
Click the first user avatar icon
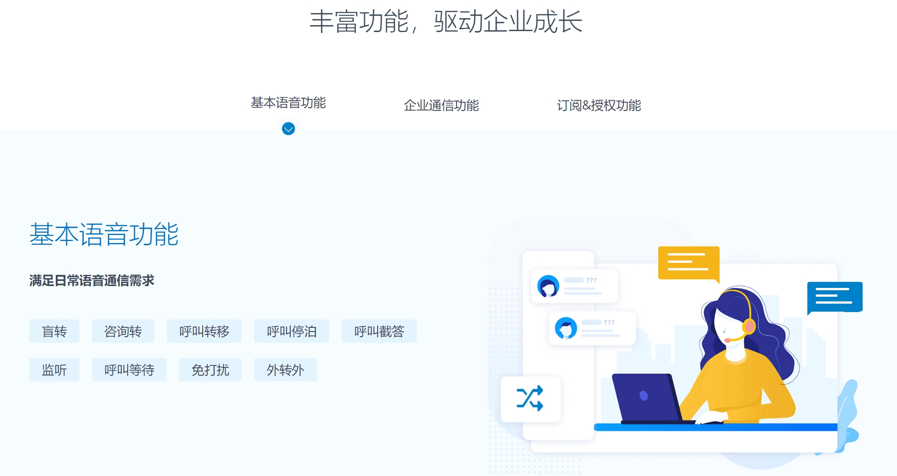point(548,286)
